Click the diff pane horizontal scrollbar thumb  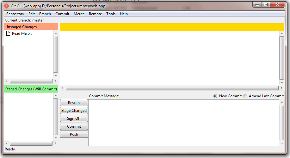pos(172,88)
